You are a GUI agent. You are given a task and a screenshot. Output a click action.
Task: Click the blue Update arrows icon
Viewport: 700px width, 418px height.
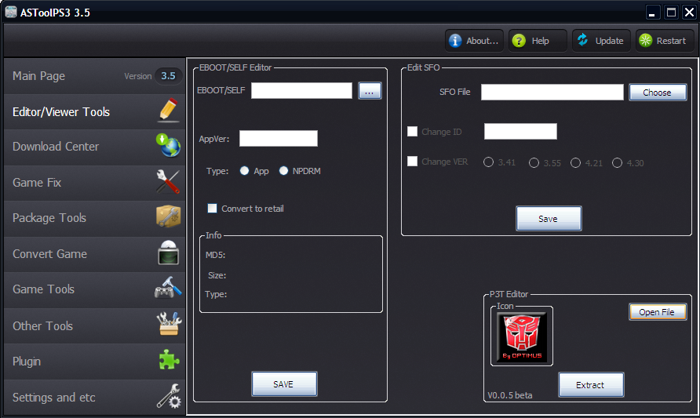582,40
